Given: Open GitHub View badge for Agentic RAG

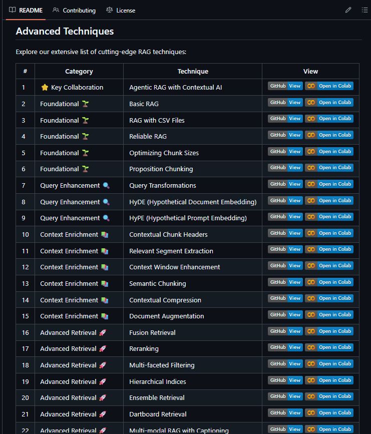Looking at the screenshot, I should pyautogui.click(x=285, y=86).
